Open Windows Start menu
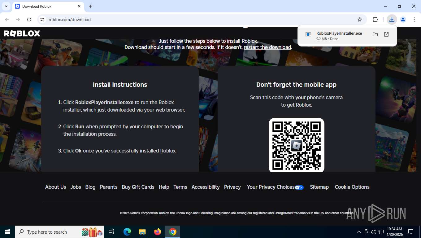This screenshot has height=238, width=421. pos(7,232)
